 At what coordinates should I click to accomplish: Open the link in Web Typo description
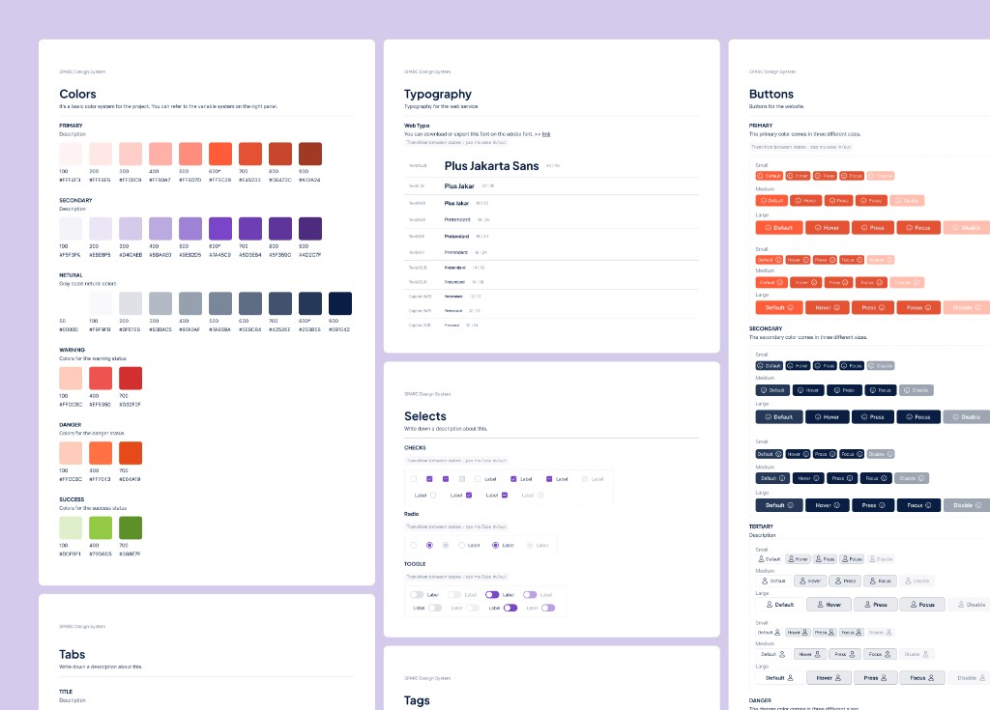point(546,134)
